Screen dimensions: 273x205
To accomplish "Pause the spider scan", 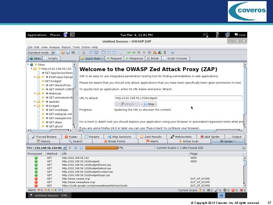I will click(x=76, y=148).
